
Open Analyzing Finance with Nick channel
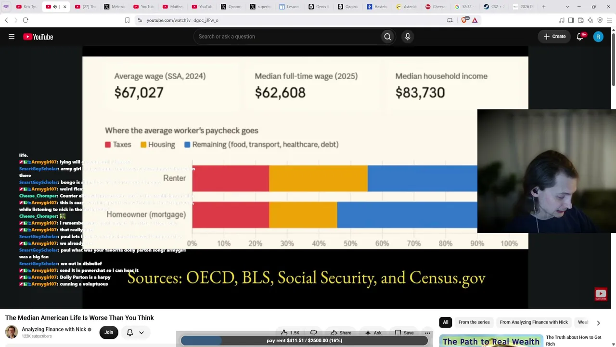54,330
